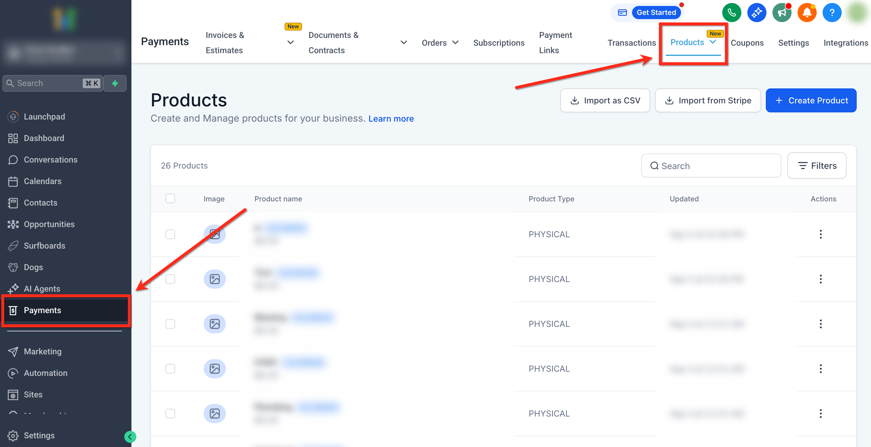Switch to the Subscriptions tab

coord(499,43)
